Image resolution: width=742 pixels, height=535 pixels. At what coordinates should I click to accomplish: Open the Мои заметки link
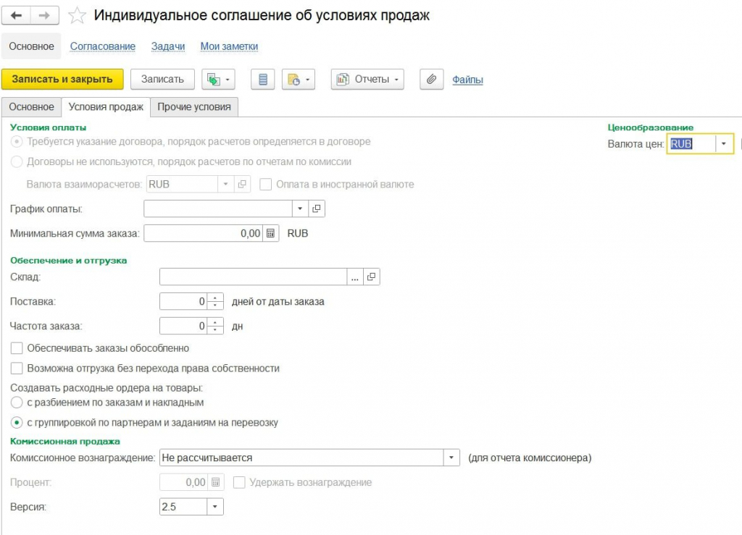(x=229, y=46)
